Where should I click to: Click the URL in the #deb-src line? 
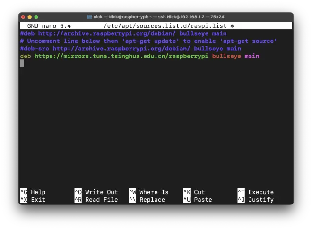121,49
